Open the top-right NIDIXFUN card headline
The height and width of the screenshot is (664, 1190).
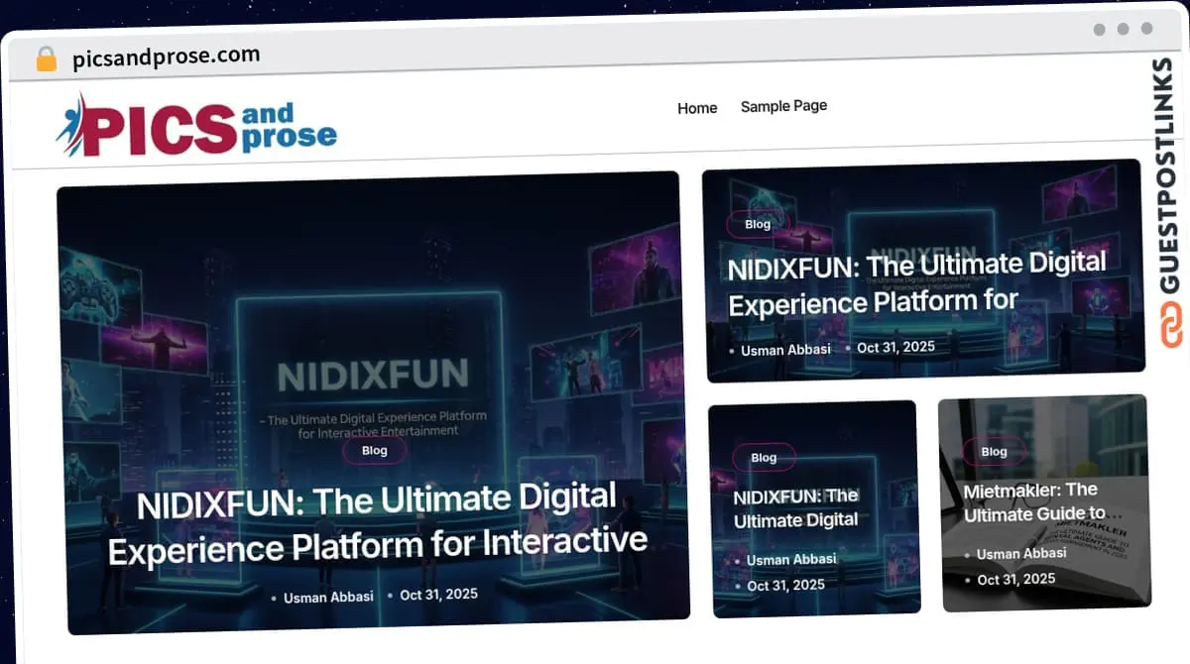917,284
